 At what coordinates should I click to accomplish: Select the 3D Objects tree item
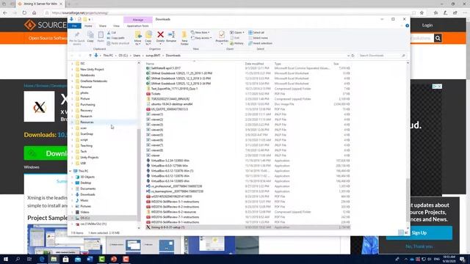[87, 177]
